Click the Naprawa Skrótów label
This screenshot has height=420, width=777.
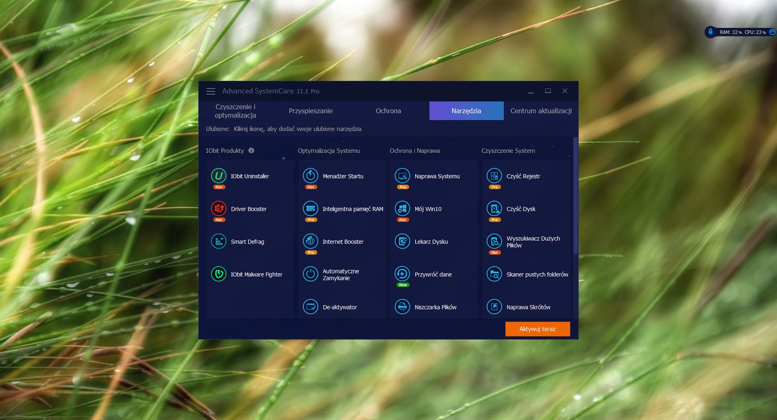(529, 307)
